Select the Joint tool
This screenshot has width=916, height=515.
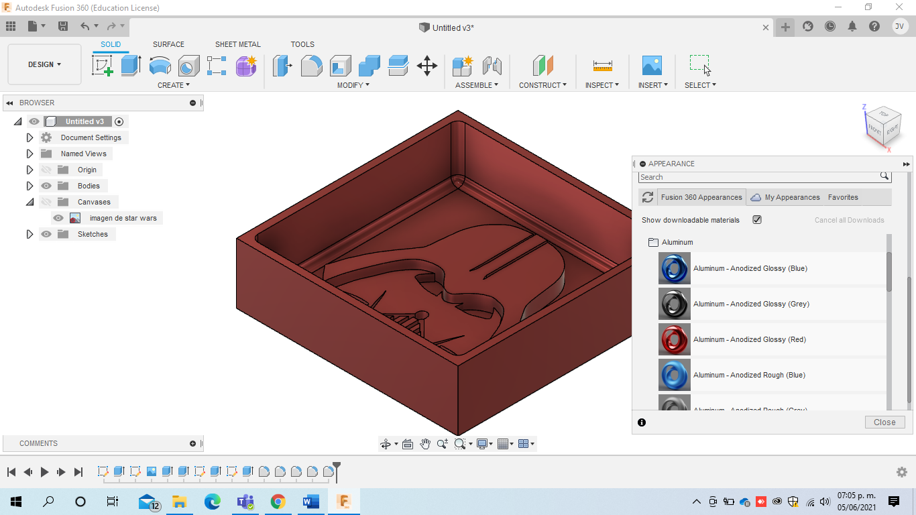coord(492,66)
